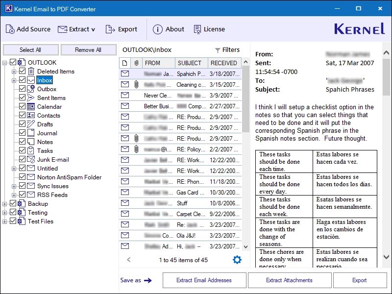Screen dimensions: 392x294
Task: Click the Journal book icon
Action: 31,133
